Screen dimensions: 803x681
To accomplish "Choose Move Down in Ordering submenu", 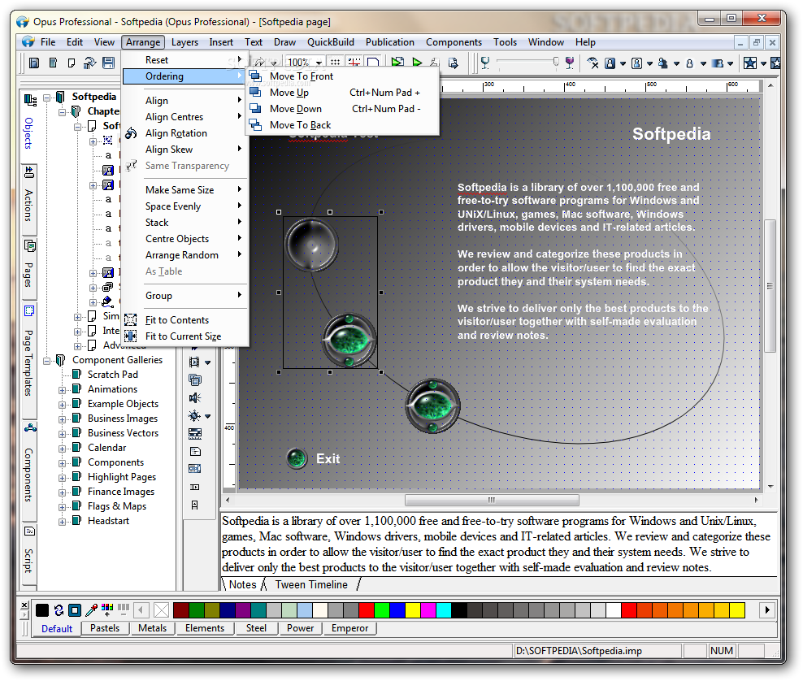I will 341,109.
